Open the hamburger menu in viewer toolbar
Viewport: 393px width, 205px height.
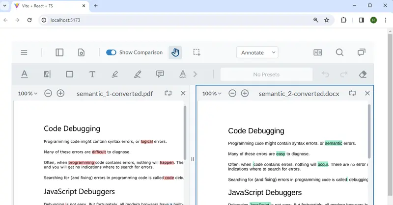click(24, 52)
